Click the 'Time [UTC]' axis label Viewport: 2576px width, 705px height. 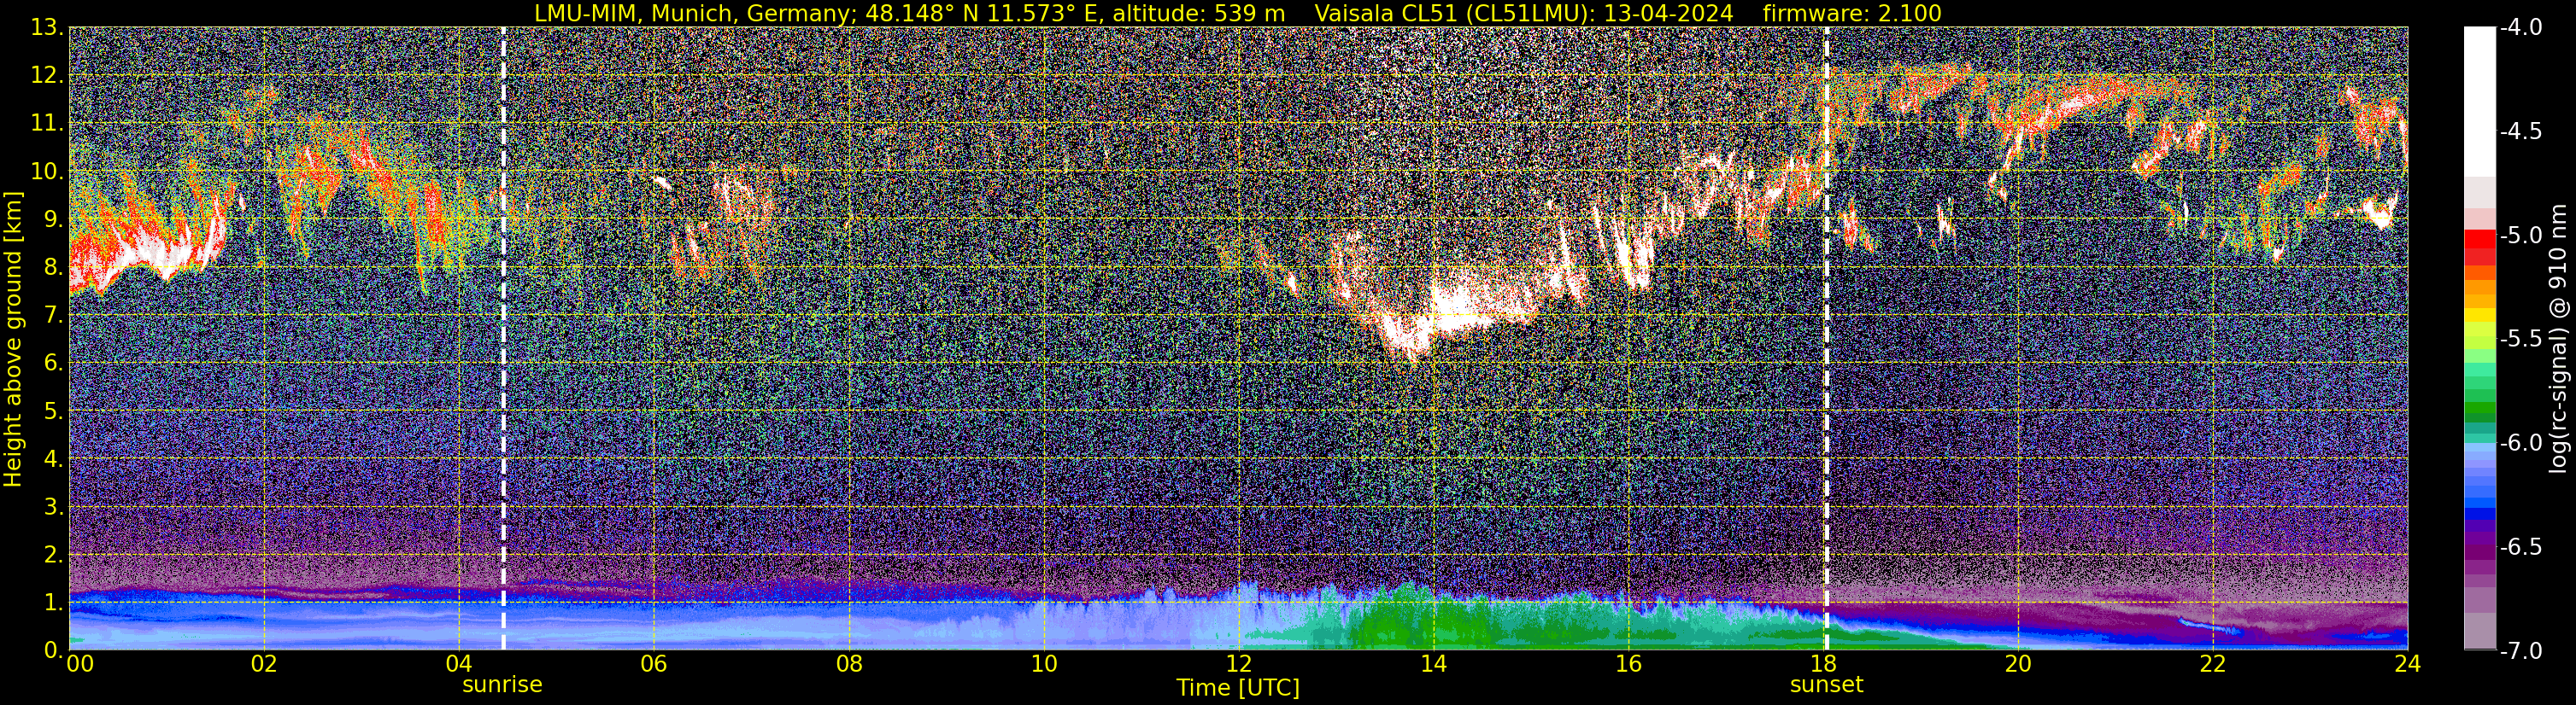pos(1238,688)
